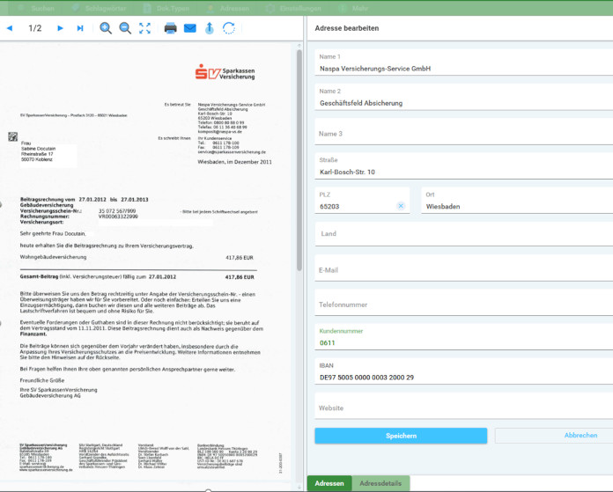This screenshot has height=492, width=613.
Task: Select 'Karl-Bosch-Str. 10' in document header
Action: click(x=215, y=114)
